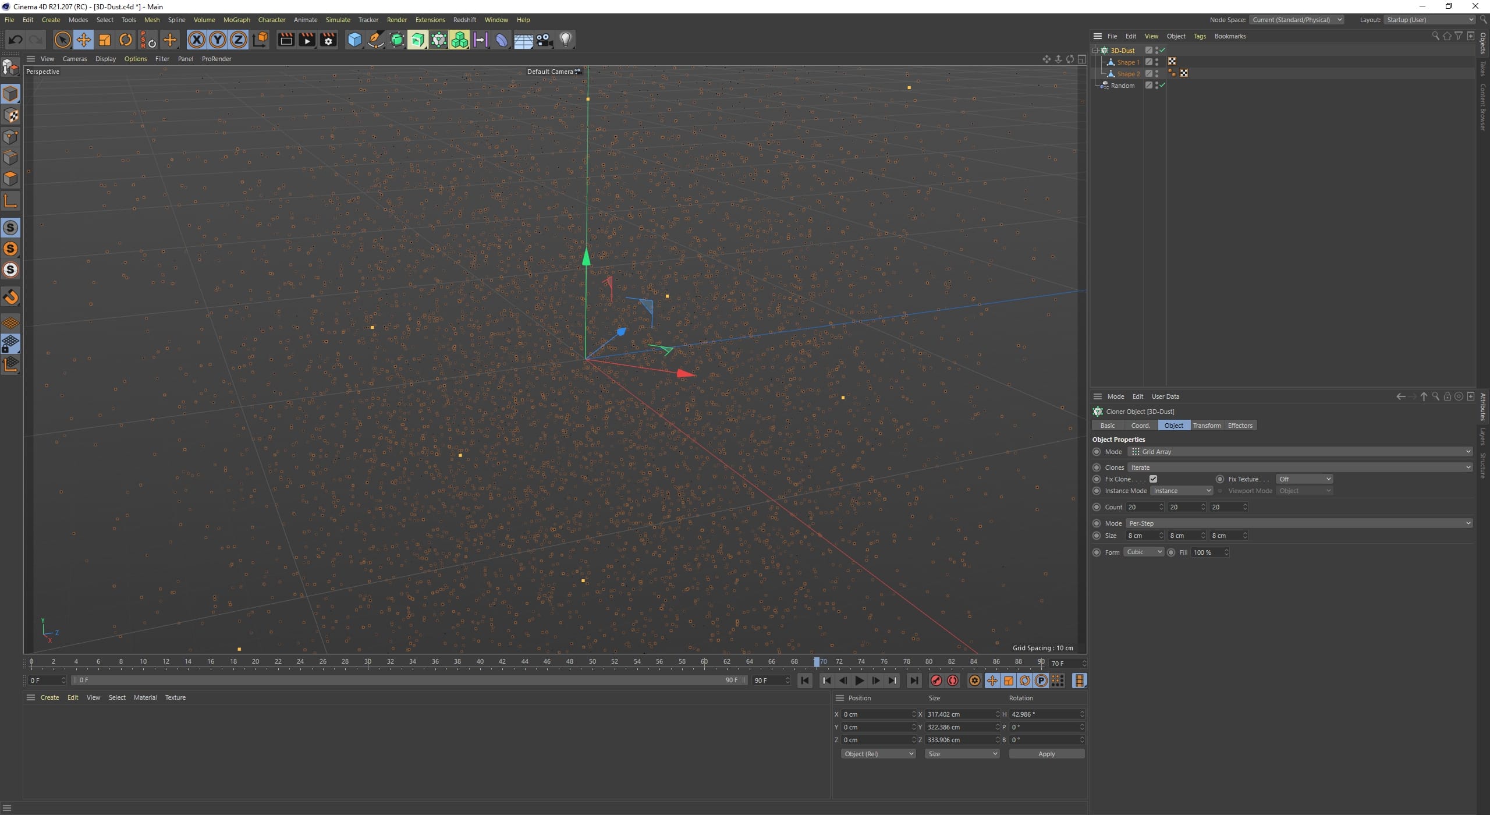Select Shape 2 in object manager
The width and height of the screenshot is (1490, 815).
click(1128, 74)
